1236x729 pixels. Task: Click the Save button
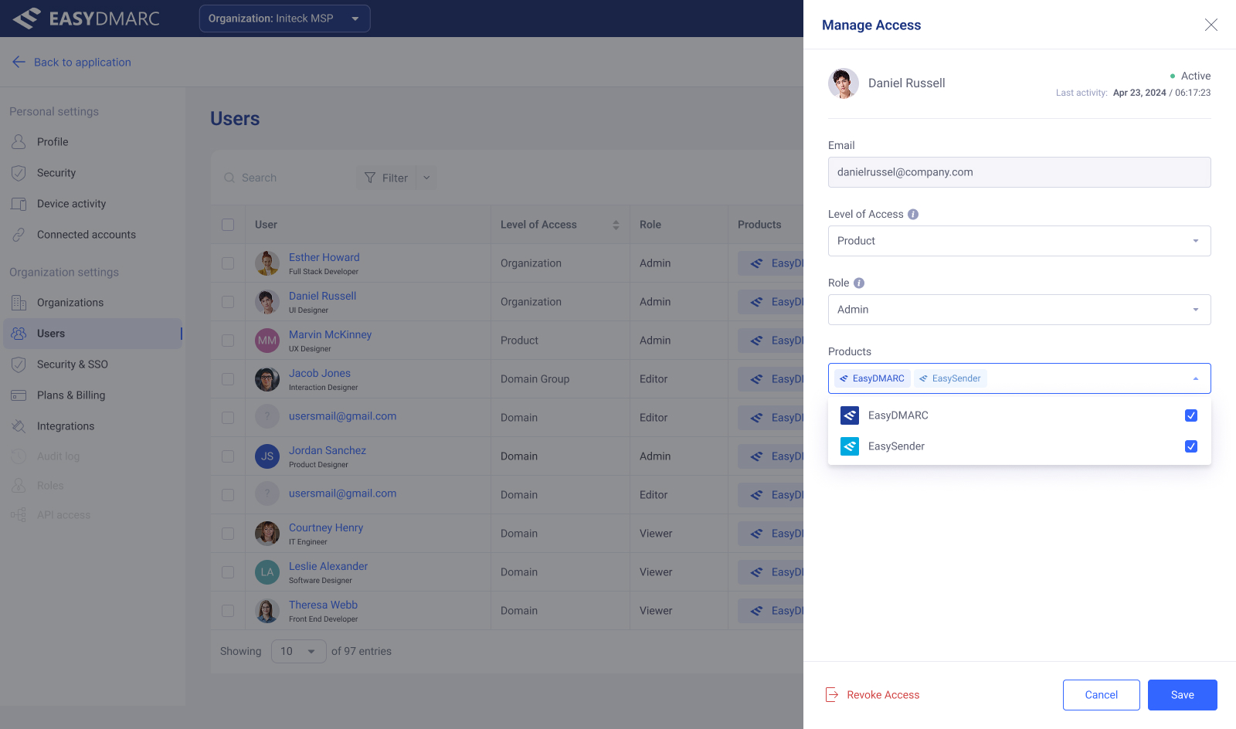point(1182,695)
